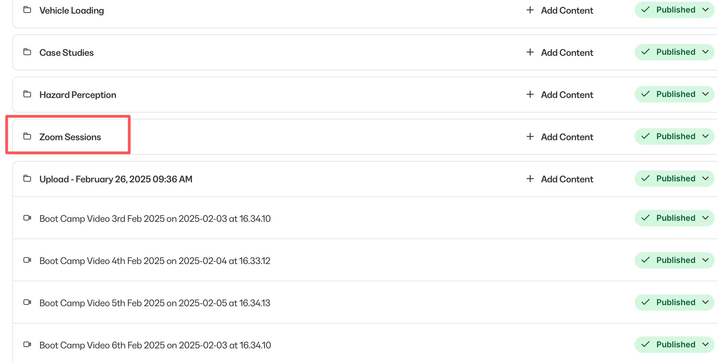Click the Zoom Sessions folder icon
The height and width of the screenshot is (363, 717).
(x=27, y=136)
